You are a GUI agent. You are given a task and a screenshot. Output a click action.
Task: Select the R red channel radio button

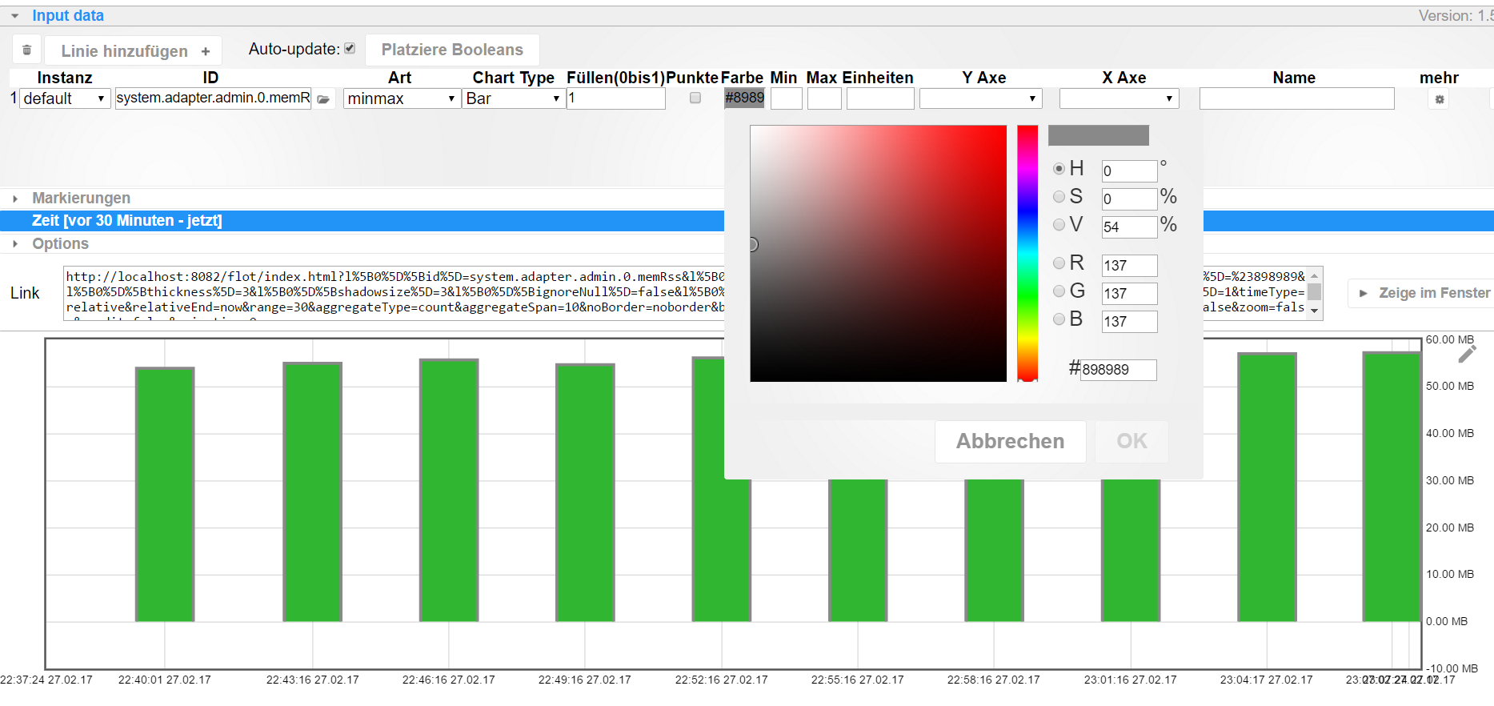[x=1059, y=263]
